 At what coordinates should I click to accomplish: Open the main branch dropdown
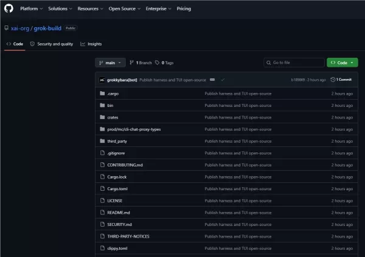(110, 63)
